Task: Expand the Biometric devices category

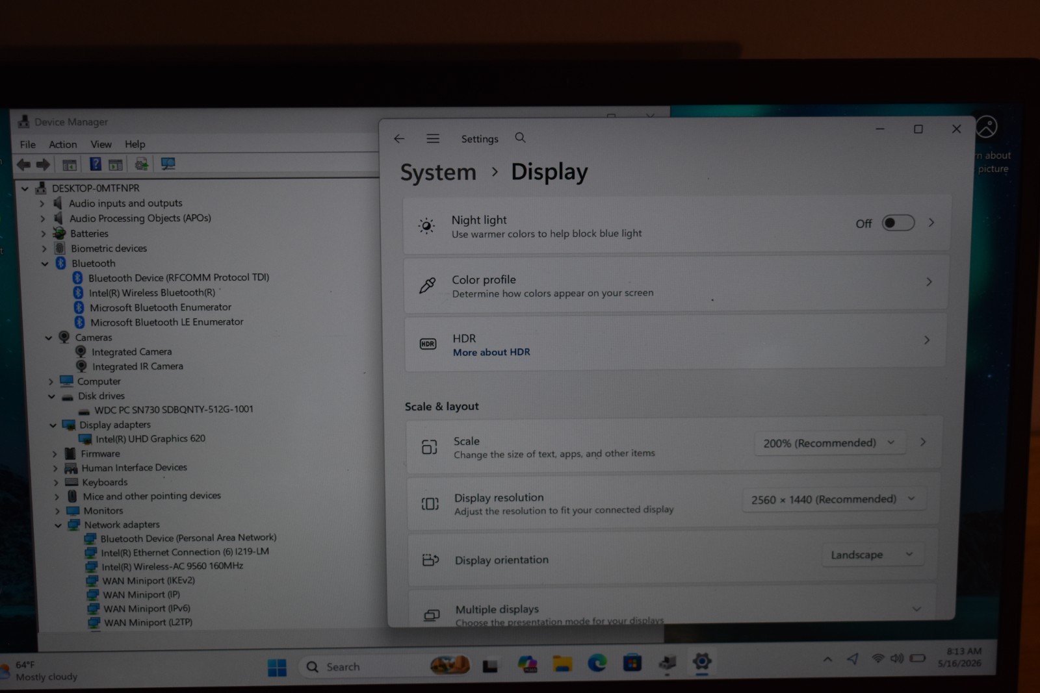Action: point(44,249)
